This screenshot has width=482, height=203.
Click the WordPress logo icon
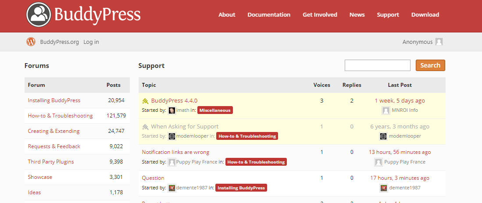(x=31, y=42)
